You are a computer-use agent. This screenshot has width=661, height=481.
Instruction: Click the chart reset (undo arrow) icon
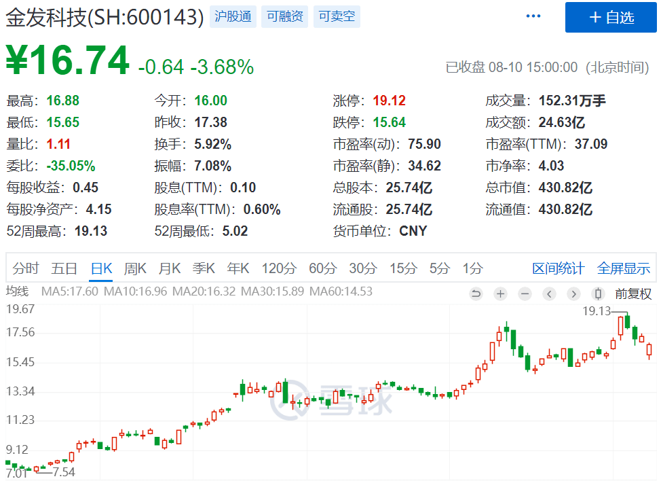[476, 294]
